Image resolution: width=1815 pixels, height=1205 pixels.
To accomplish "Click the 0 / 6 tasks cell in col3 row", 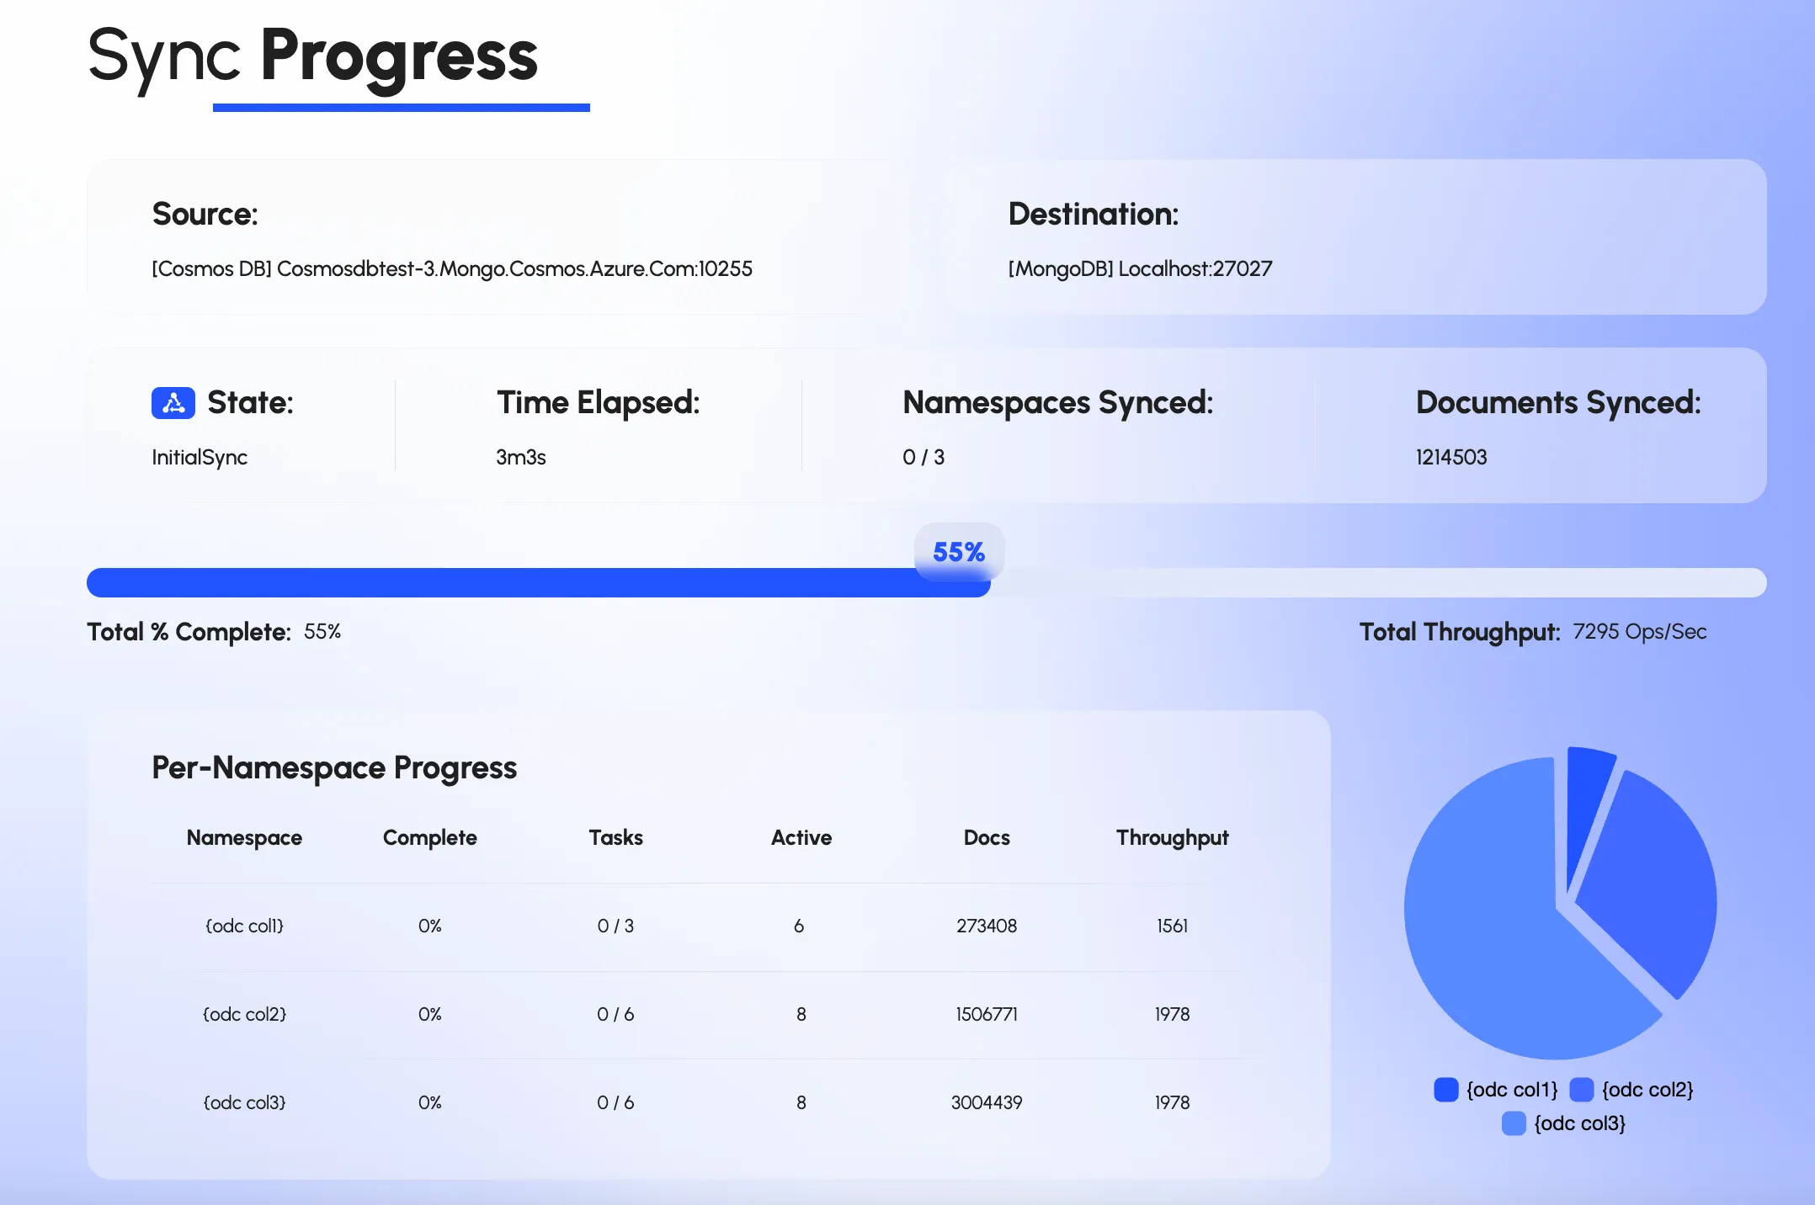I will [x=615, y=1102].
